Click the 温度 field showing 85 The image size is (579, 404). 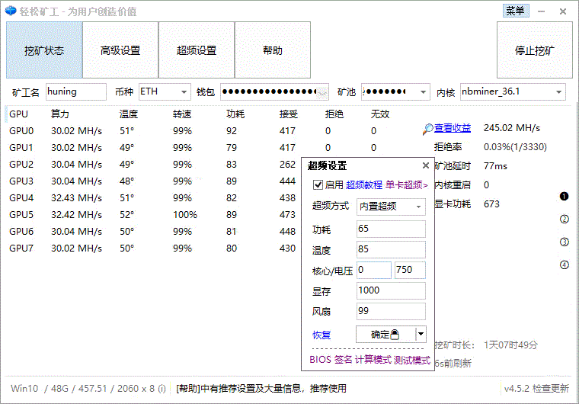click(x=391, y=249)
